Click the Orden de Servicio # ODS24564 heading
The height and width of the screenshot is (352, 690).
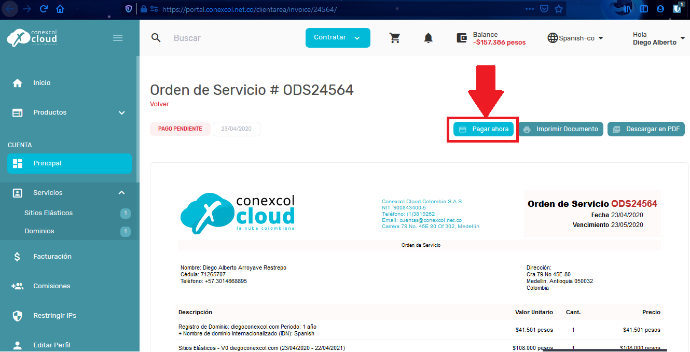252,90
